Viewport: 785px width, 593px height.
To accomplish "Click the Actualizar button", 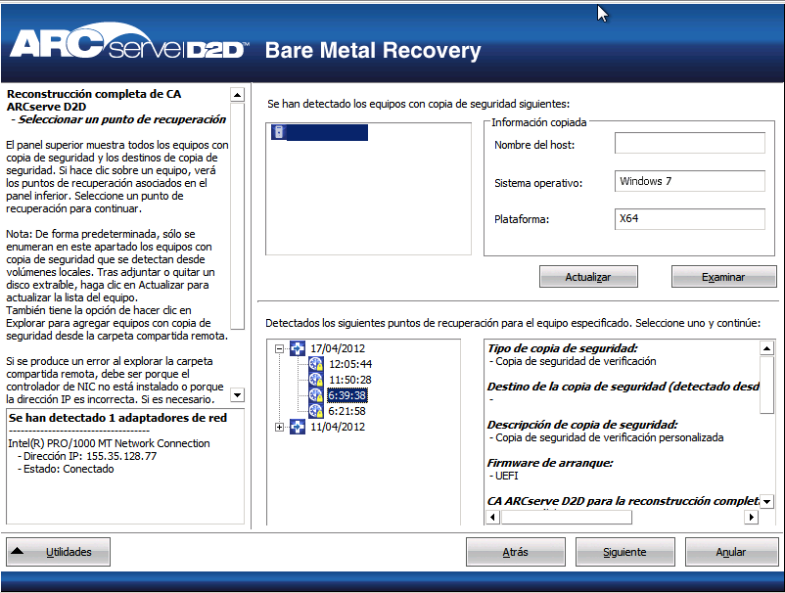I will pyautogui.click(x=588, y=277).
